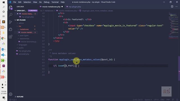Open the Manage gear menu
Viewport: 180px width, 101px height.
(11, 94)
